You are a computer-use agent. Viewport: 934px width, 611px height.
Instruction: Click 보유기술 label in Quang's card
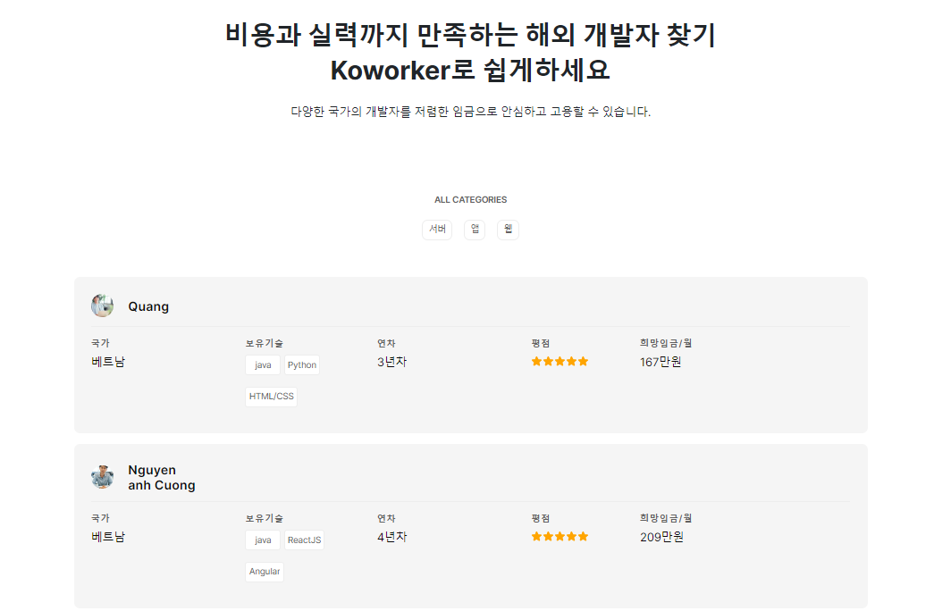[x=265, y=343]
